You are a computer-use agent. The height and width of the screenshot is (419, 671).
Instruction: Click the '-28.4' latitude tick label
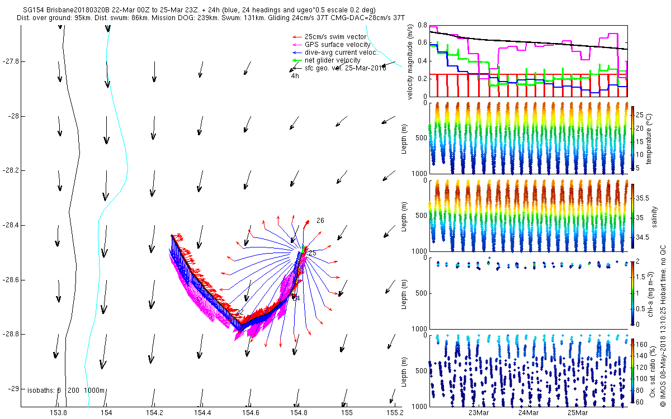[11, 225]
